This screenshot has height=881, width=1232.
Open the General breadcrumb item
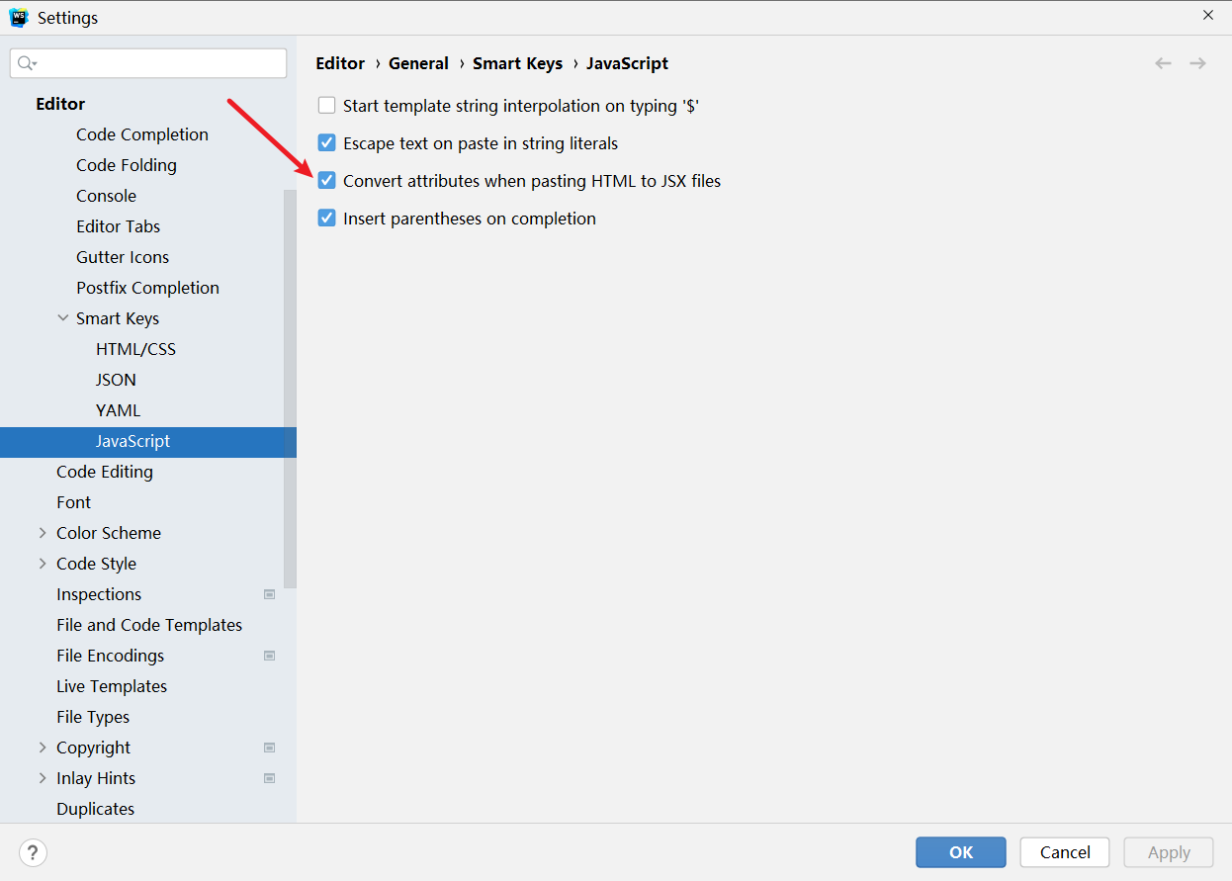coord(418,62)
